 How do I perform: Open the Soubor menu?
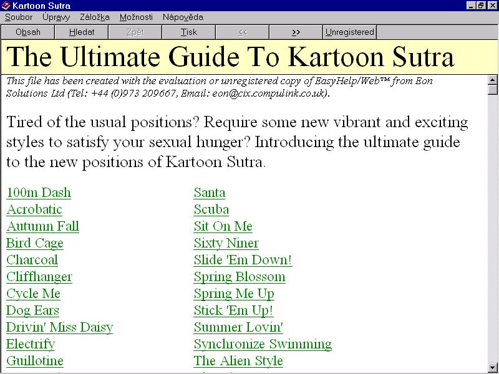click(19, 17)
